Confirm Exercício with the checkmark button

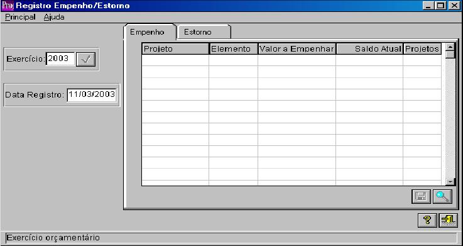coord(85,59)
